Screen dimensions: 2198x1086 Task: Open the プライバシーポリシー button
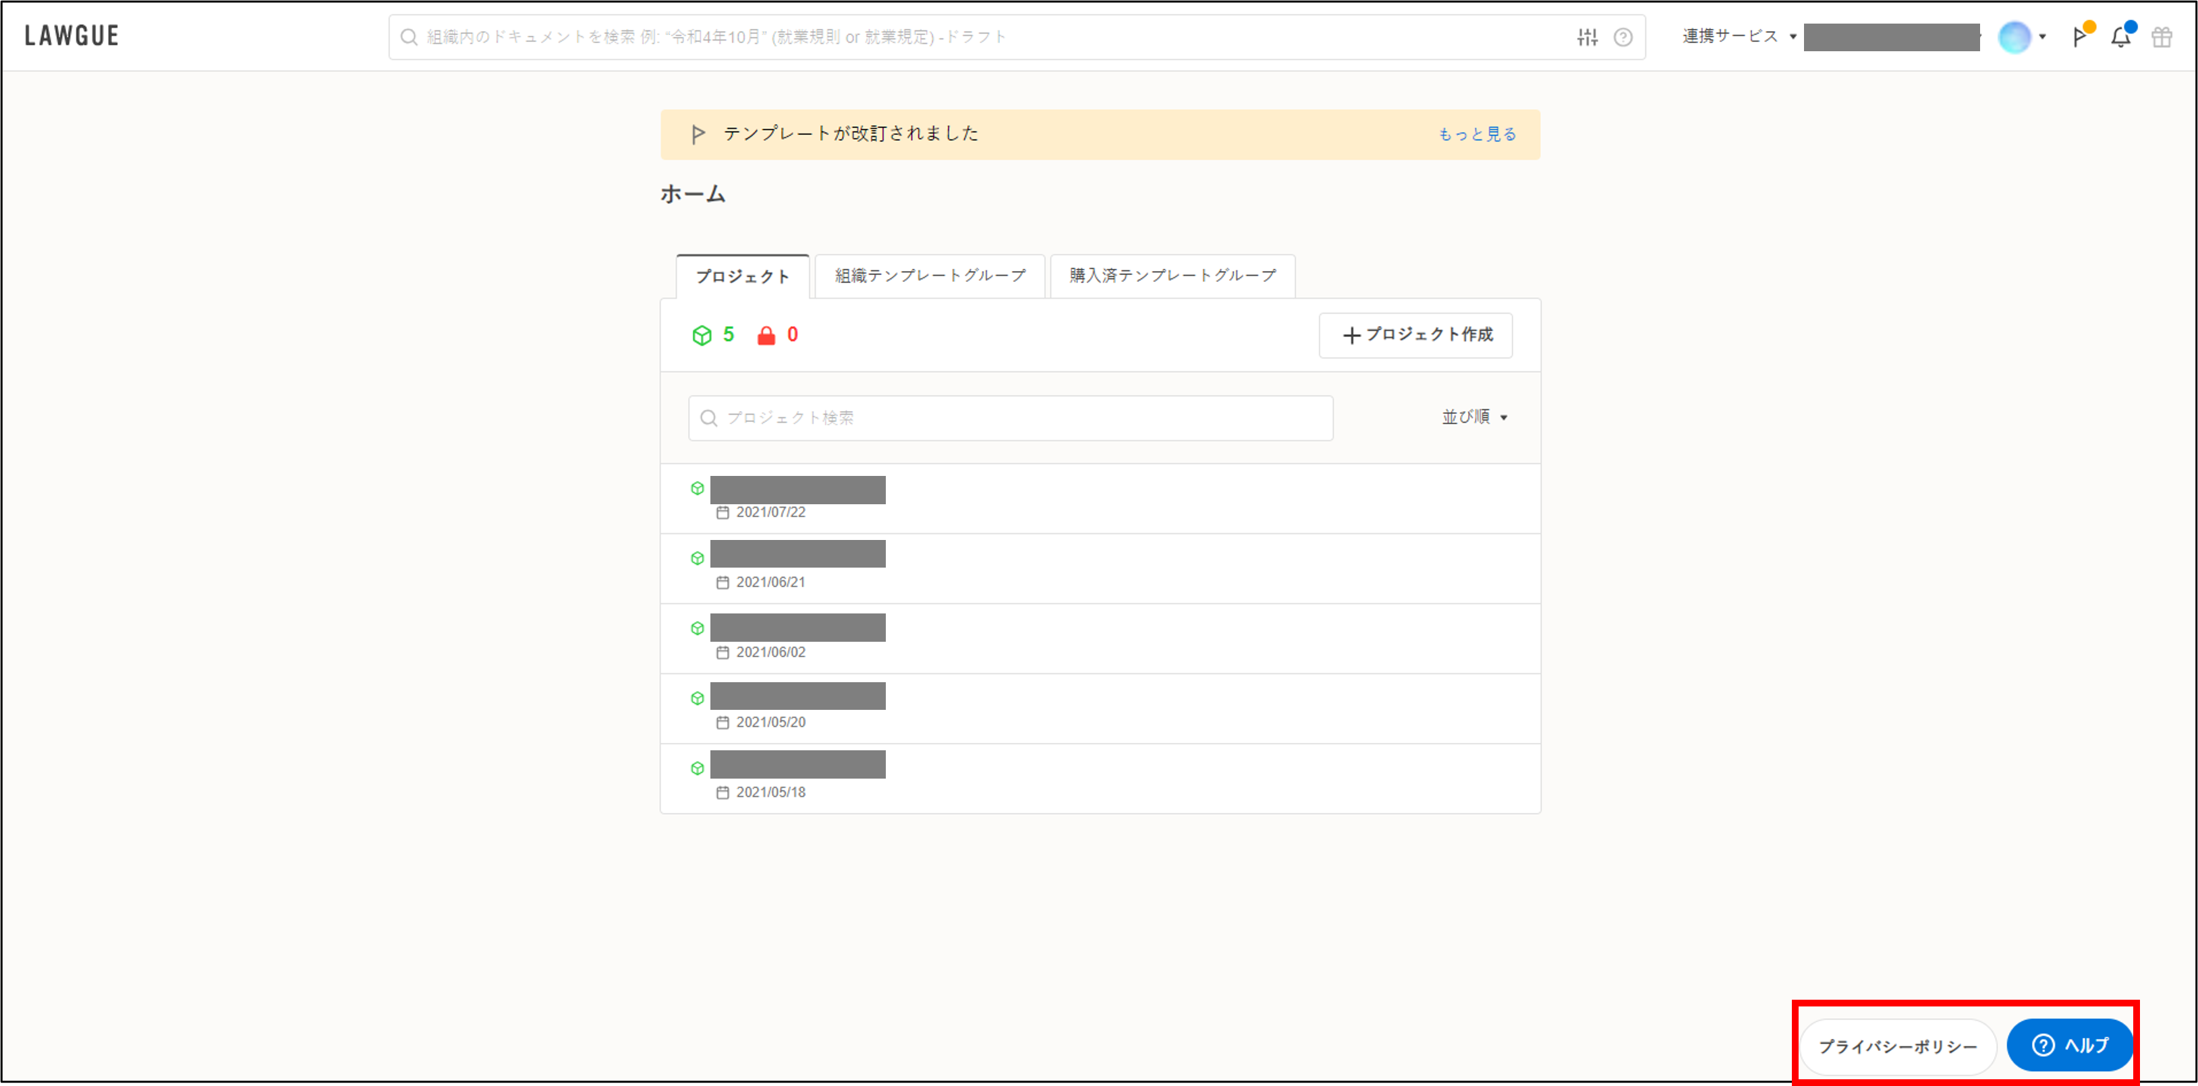(1898, 1046)
